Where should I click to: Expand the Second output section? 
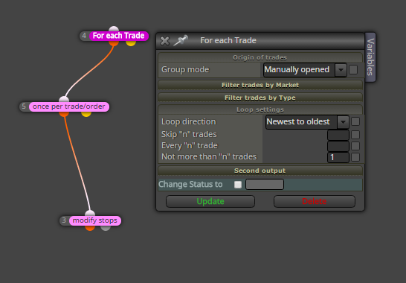pos(260,171)
